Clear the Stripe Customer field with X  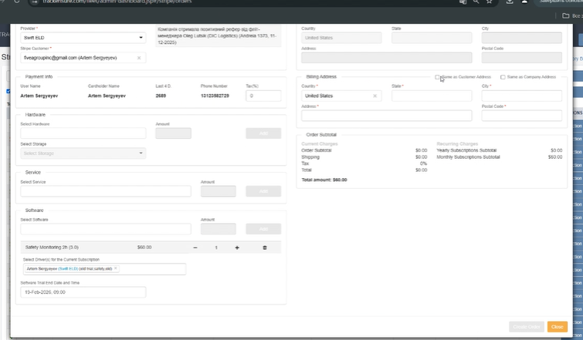click(x=139, y=58)
